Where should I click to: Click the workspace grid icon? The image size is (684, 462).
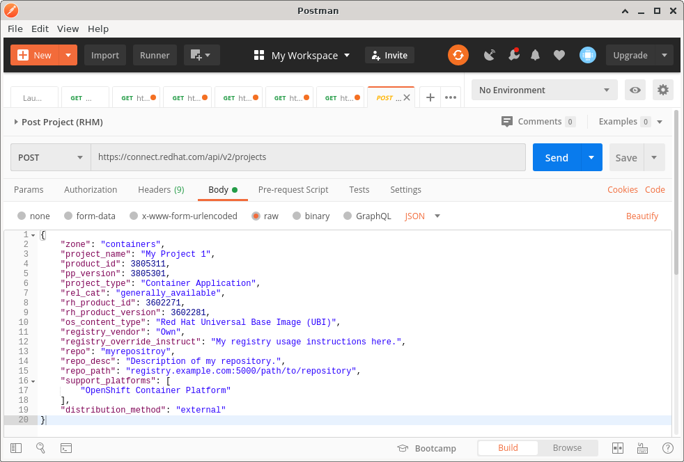pos(259,56)
